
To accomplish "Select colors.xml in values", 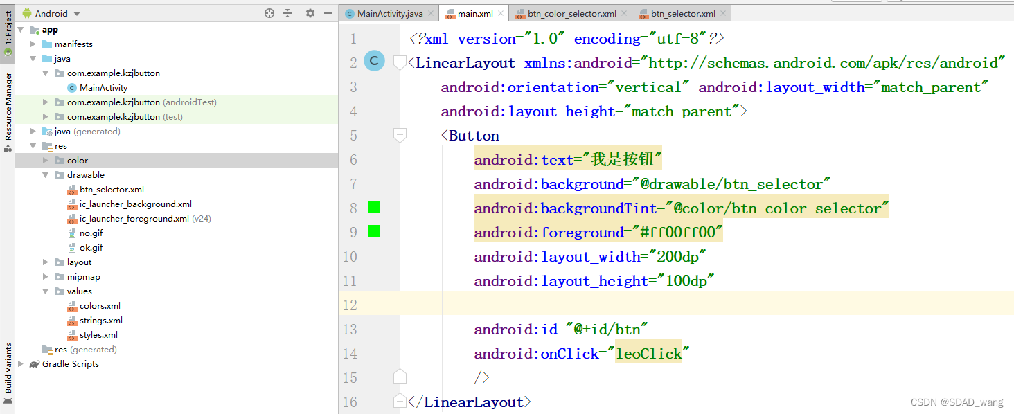I will tap(100, 306).
